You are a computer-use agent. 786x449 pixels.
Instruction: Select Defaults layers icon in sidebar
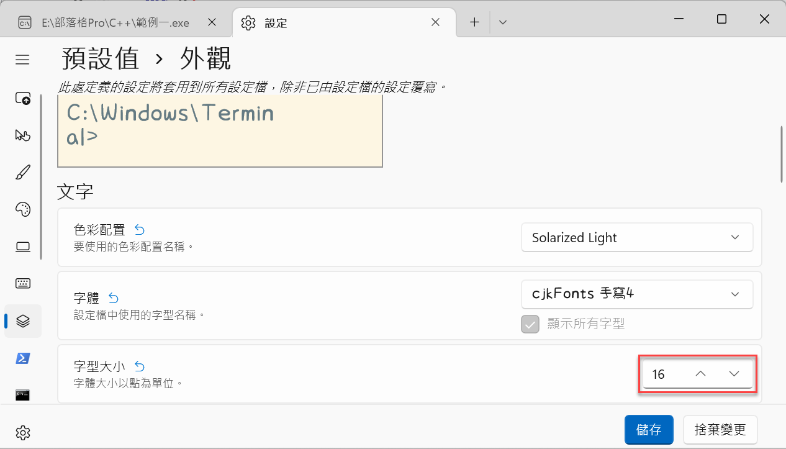click(23, 321)
